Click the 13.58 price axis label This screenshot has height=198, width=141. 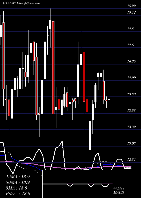pos(131,111)
